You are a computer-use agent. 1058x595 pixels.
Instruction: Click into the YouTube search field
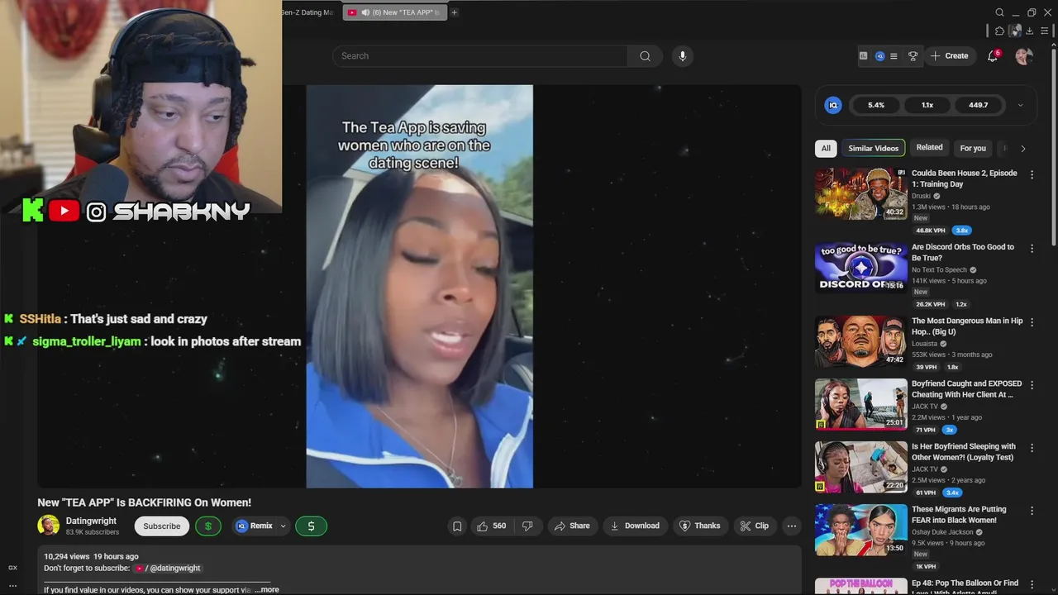[479, 56]
